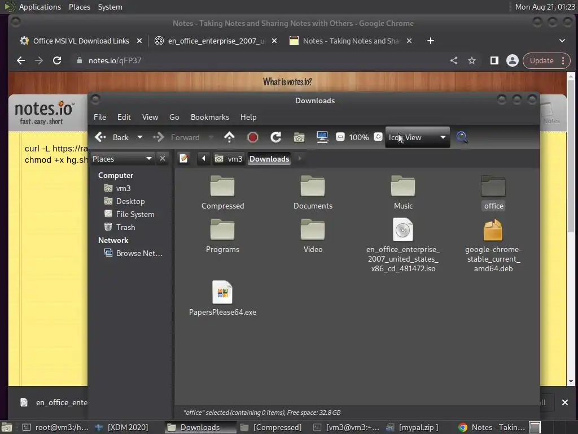Open the Bookmarks menu
Image resolution: width=578 pixels, height=434 pixels.
point(210,117)
